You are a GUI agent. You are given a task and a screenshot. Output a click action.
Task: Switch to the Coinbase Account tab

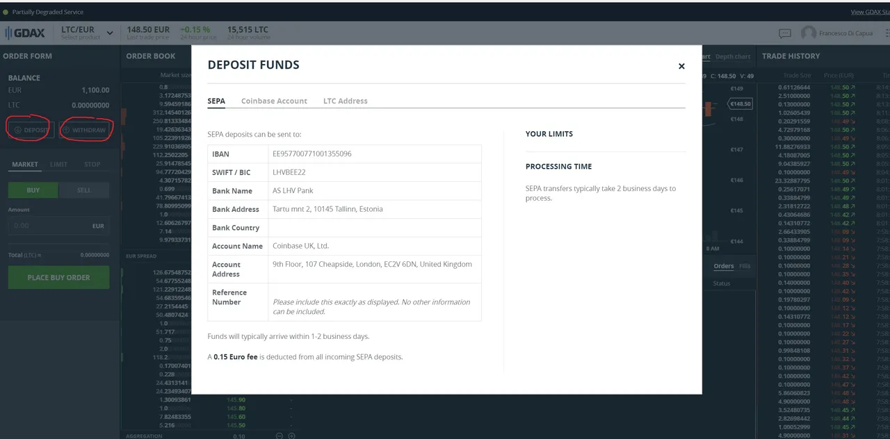coord(274,101)
